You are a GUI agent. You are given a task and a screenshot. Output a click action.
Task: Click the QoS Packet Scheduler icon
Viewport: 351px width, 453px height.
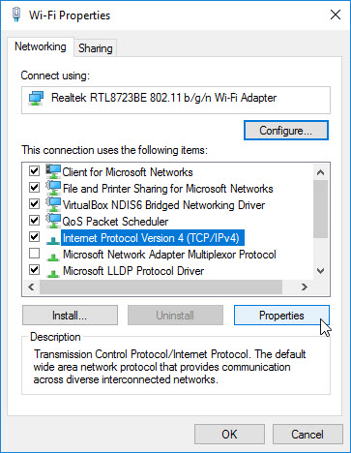point(53,221)
